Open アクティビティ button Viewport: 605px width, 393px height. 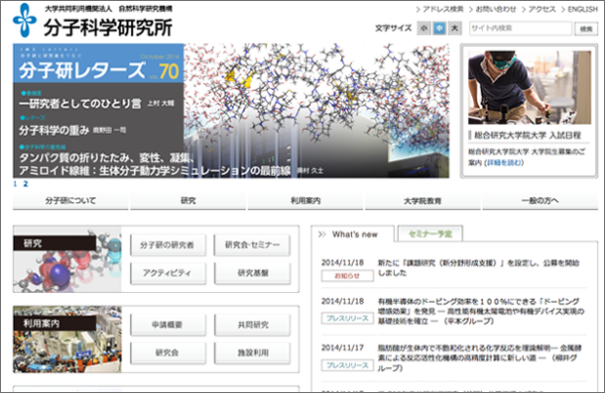(168, 273)
